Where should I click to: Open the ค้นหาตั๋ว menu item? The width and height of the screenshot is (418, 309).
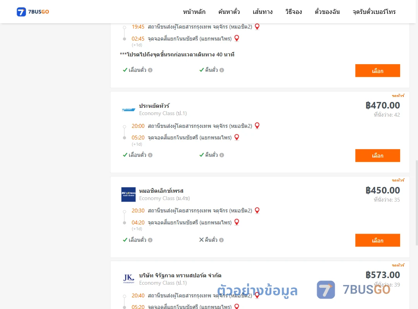pyautogui.click(x=229, y=12)
